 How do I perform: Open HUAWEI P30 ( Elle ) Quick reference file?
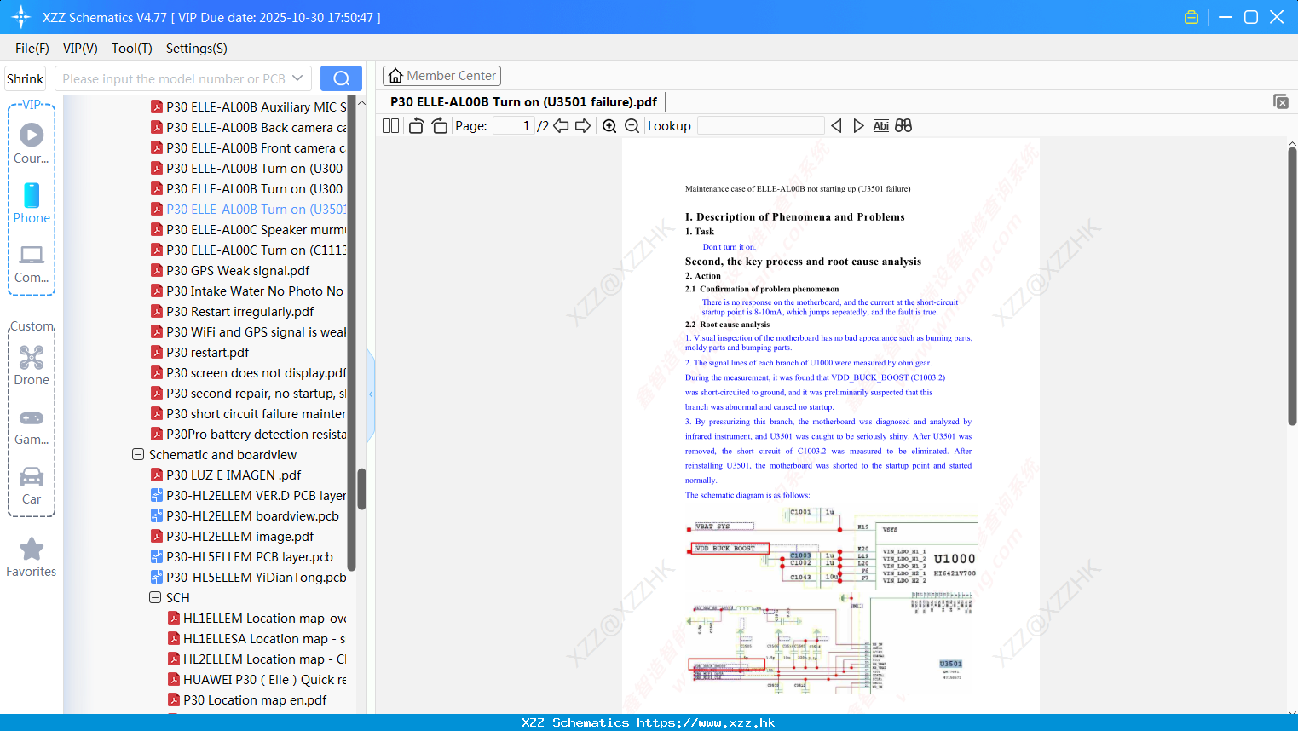(x=257, y=680)
